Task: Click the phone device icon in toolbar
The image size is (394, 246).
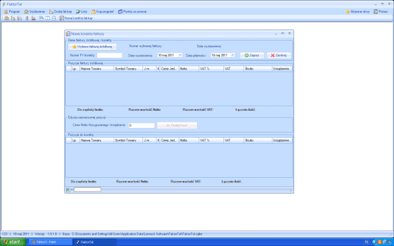Action: pyautogui.click(x=27, y=18)
